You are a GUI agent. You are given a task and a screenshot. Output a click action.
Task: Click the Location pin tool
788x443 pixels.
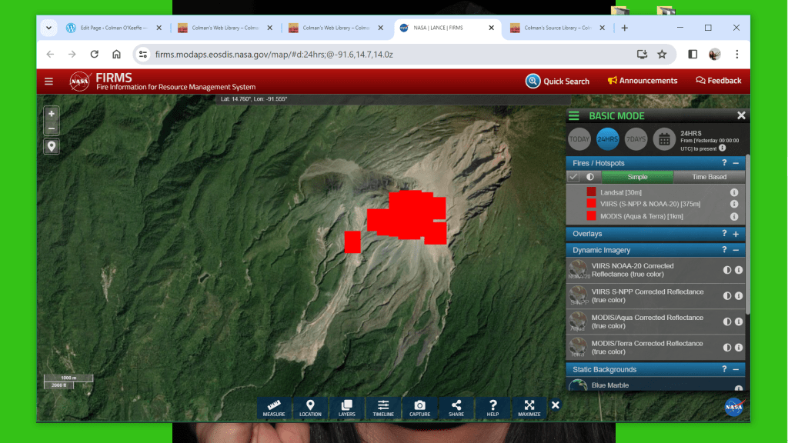(x=310, y=408)
